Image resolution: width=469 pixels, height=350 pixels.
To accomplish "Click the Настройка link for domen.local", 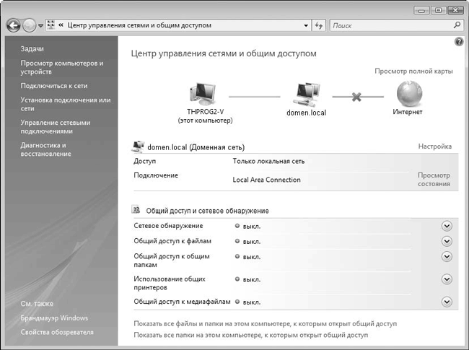I will 434,146.
